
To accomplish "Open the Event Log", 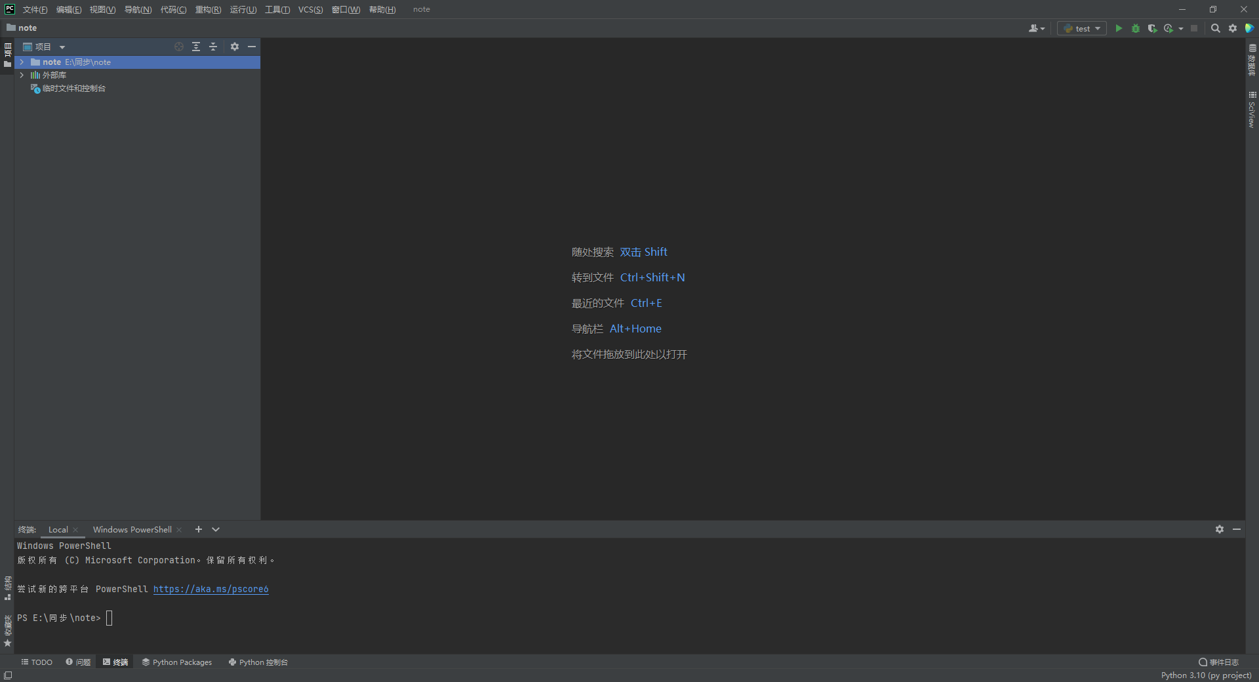I will 1219,662.
